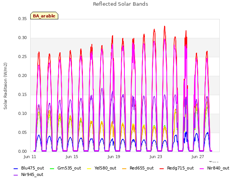Image resolution: width=242 pixels, height=182 pixels.
Task: Click the Jun 27 x-axis tick label
Action: coord(198,157)
